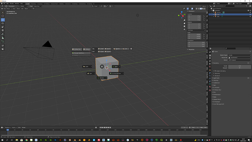252x142 pixels.
Task: Select the combined Transform tool
Action: click(3, 30)
